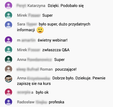113x107 pixels.
Task: Click Radosław's indigo avatar icon
Action: [x=8, y=102]
